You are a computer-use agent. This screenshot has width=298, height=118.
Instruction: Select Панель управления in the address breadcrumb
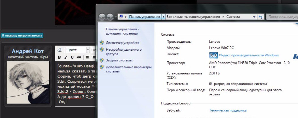[145, 17]
